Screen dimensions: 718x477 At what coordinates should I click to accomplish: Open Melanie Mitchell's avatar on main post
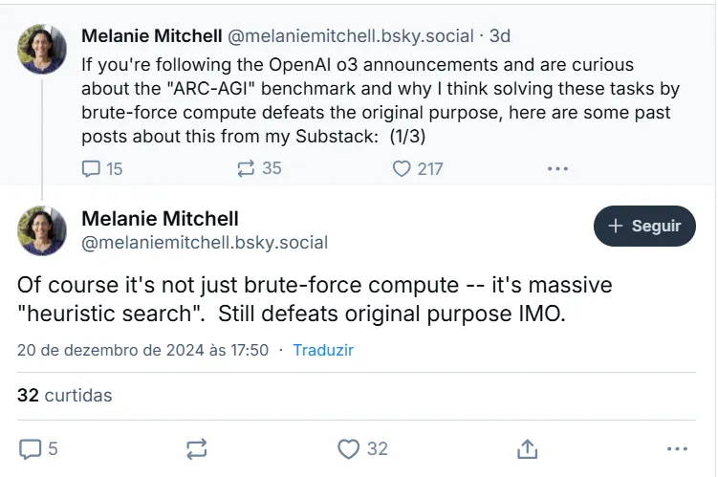43,229
